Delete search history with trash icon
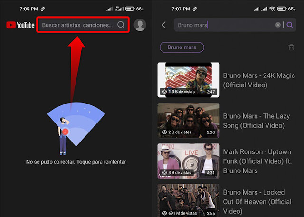Screen dimensions: 304x217 pyautogui.click(x=291, y=47)
